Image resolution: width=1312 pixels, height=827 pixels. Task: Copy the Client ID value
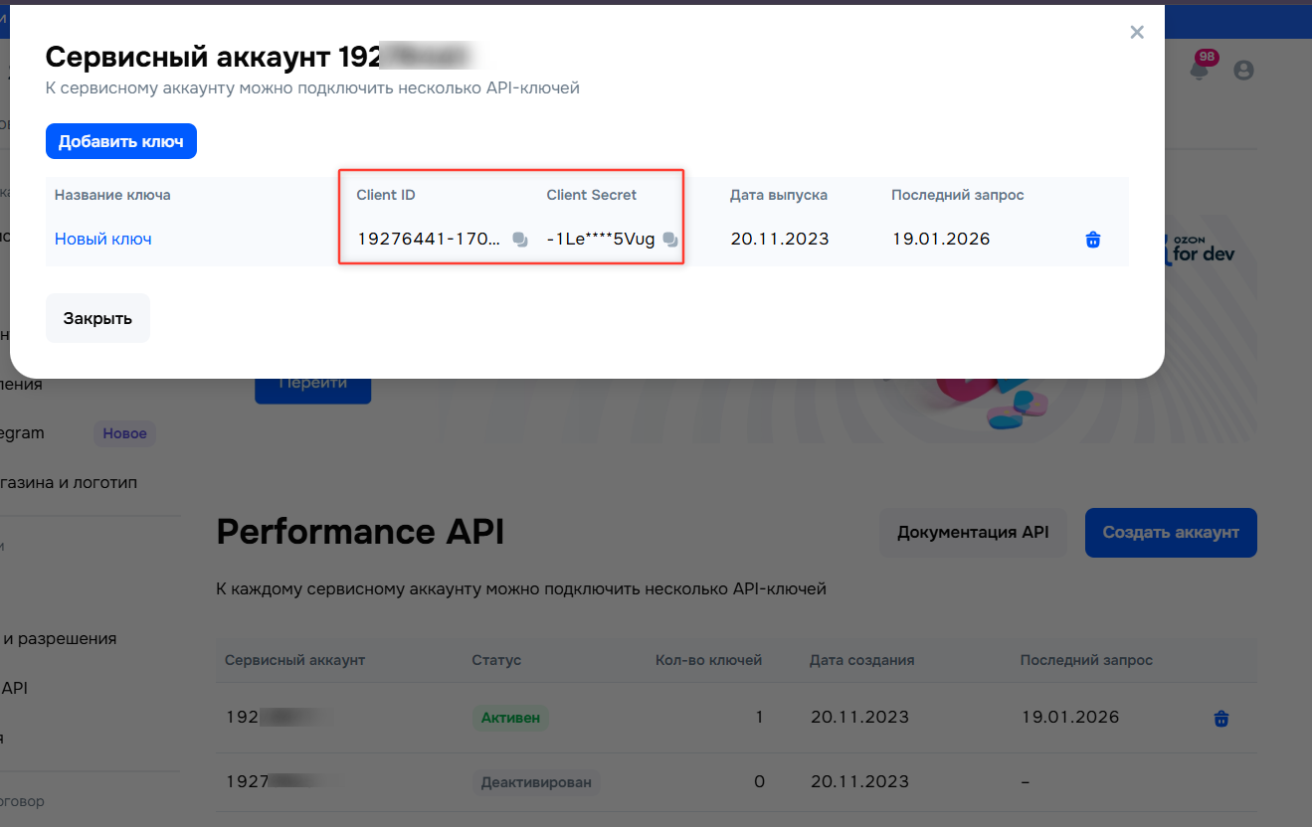coord(519,240)
